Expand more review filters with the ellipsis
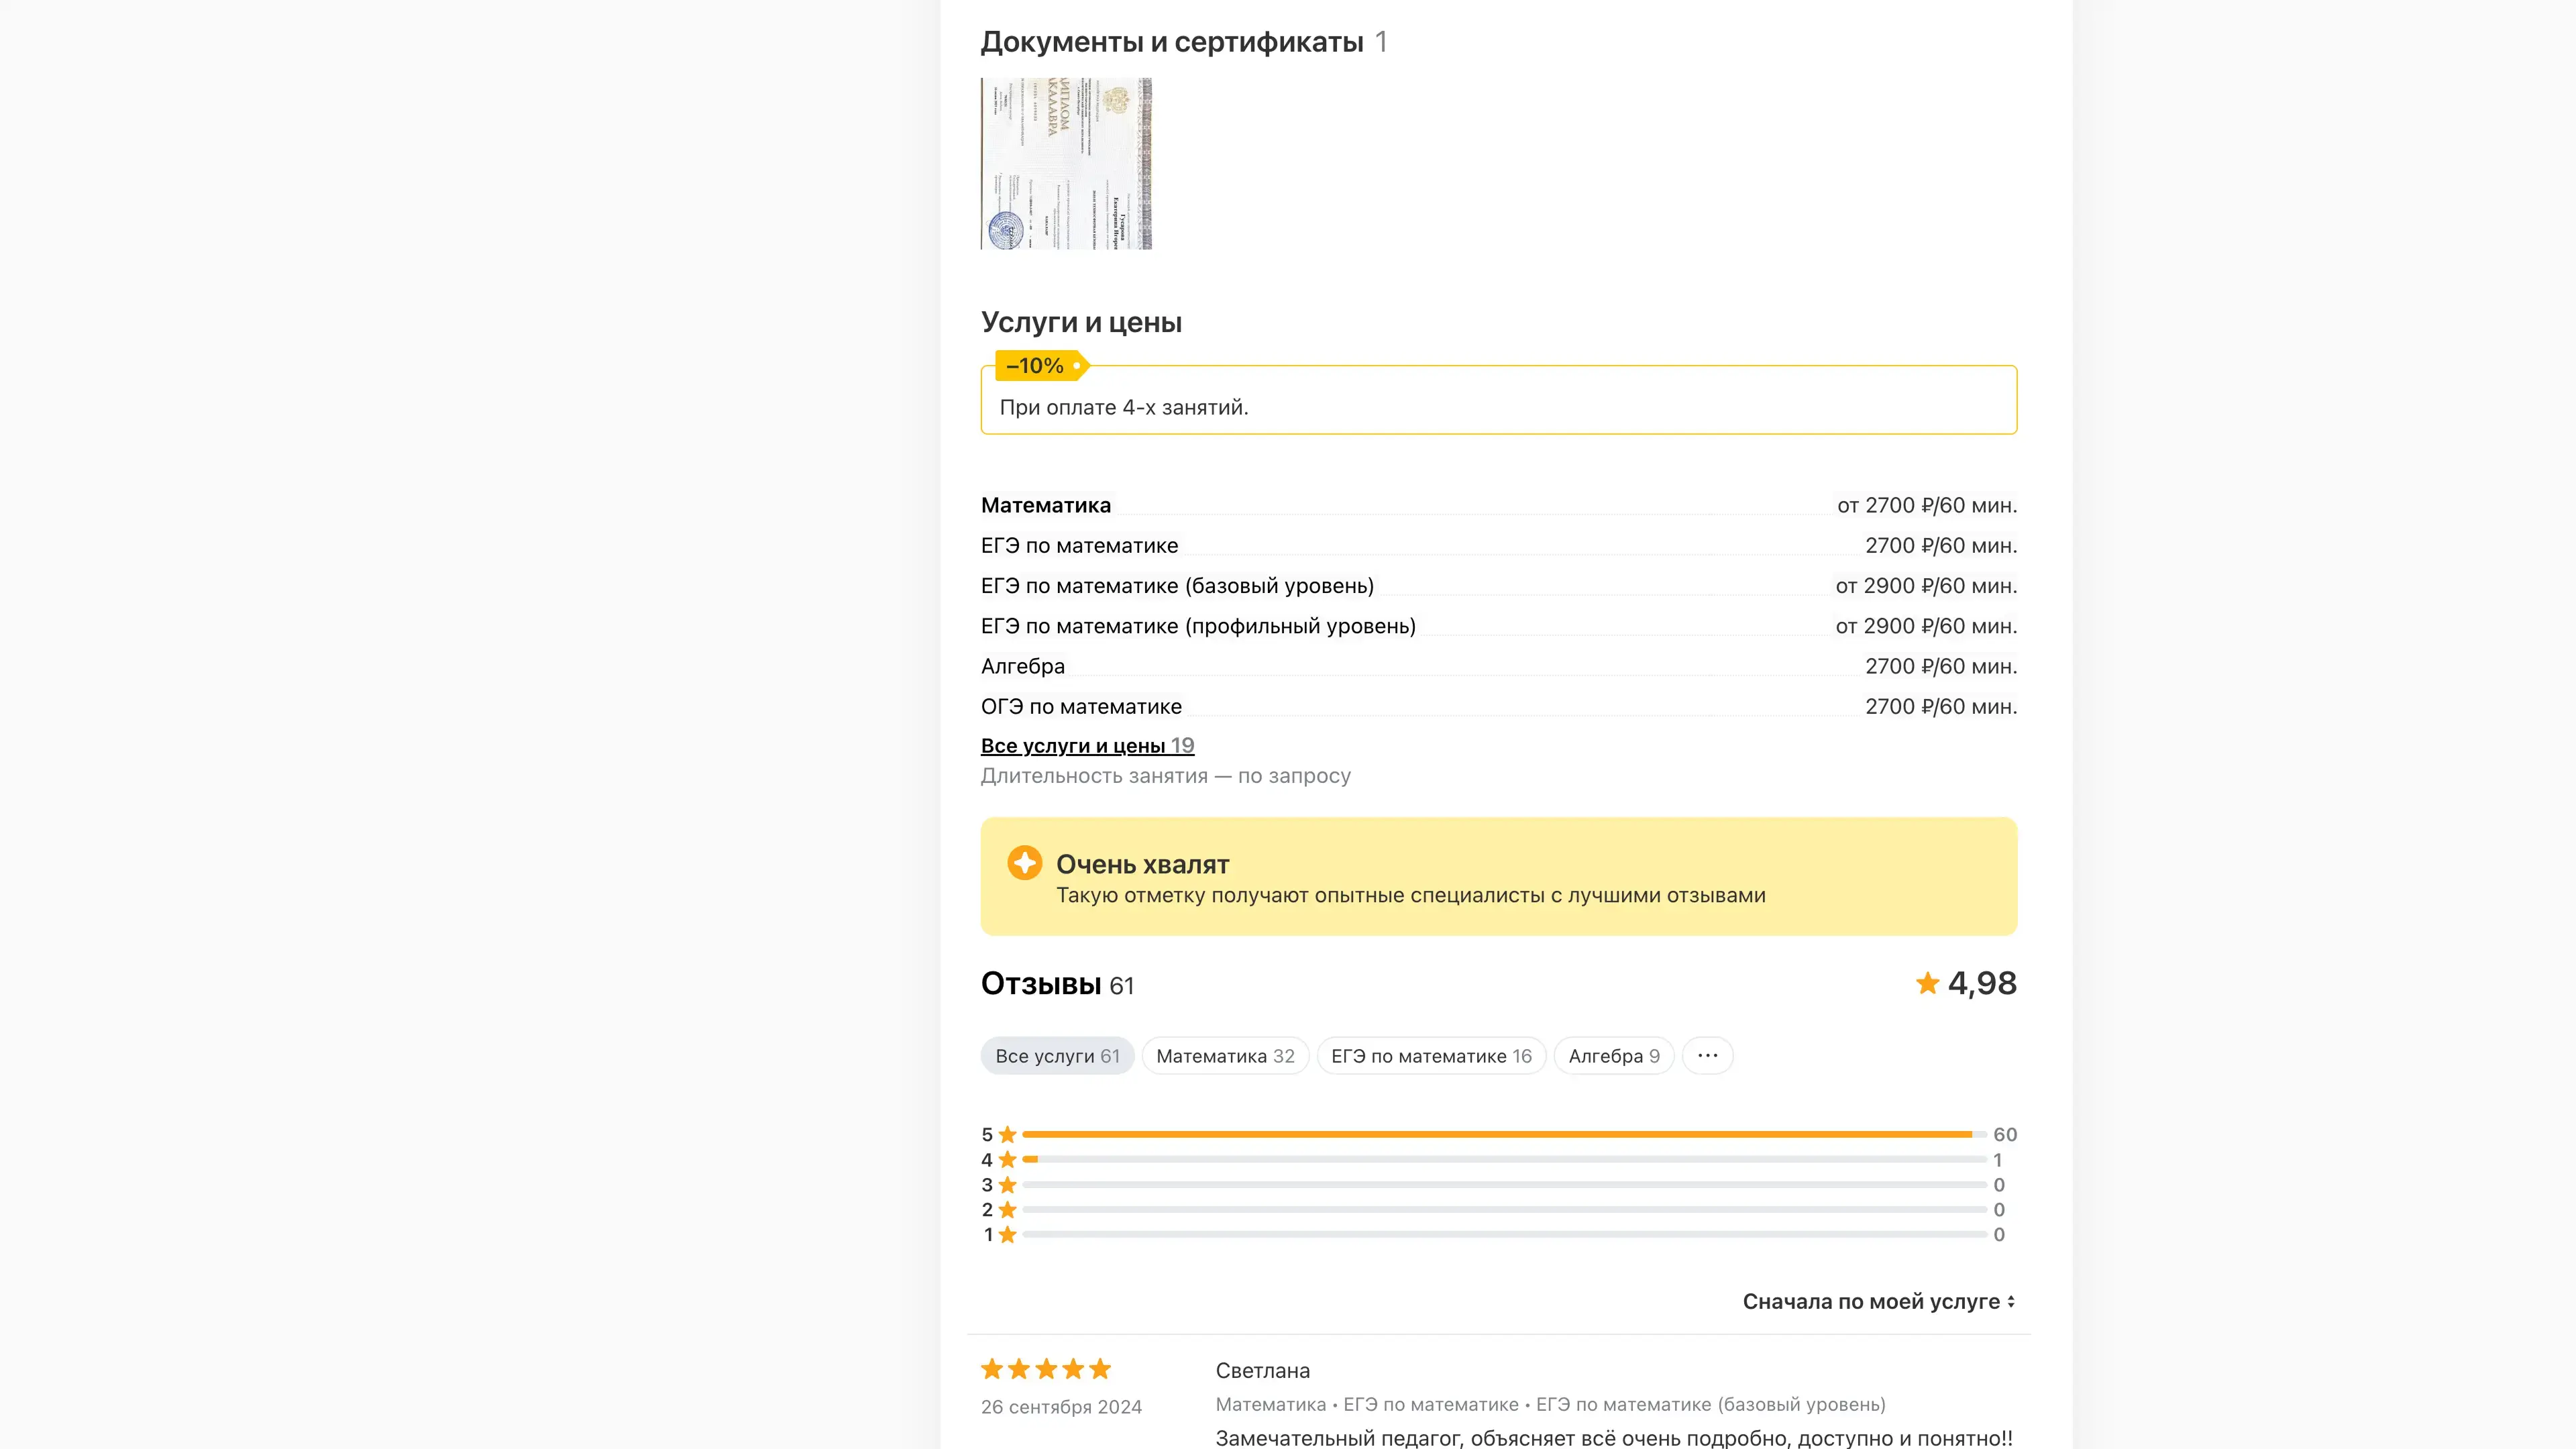Screen dimensions: 2576x1449 pos(1707,1056)
